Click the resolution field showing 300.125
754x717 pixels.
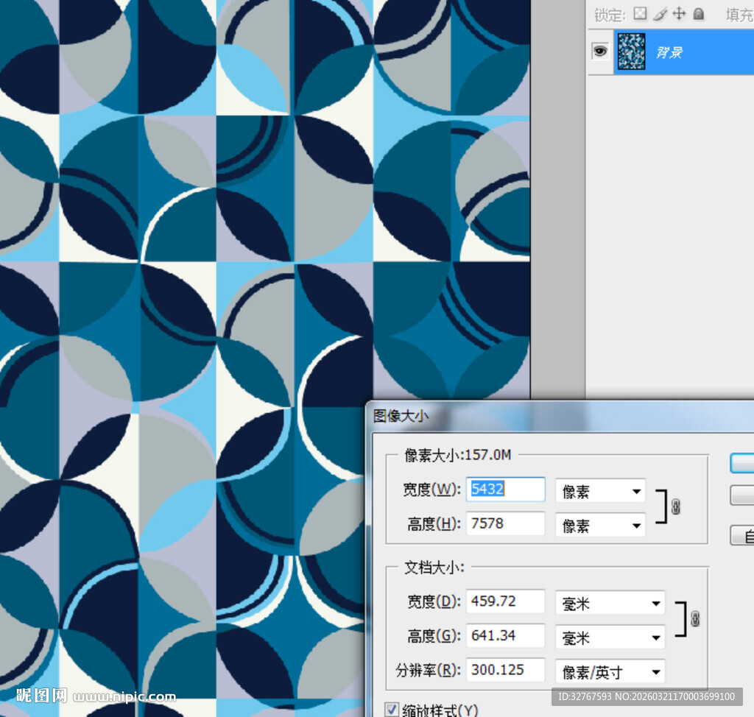click(x=506, y=670)
